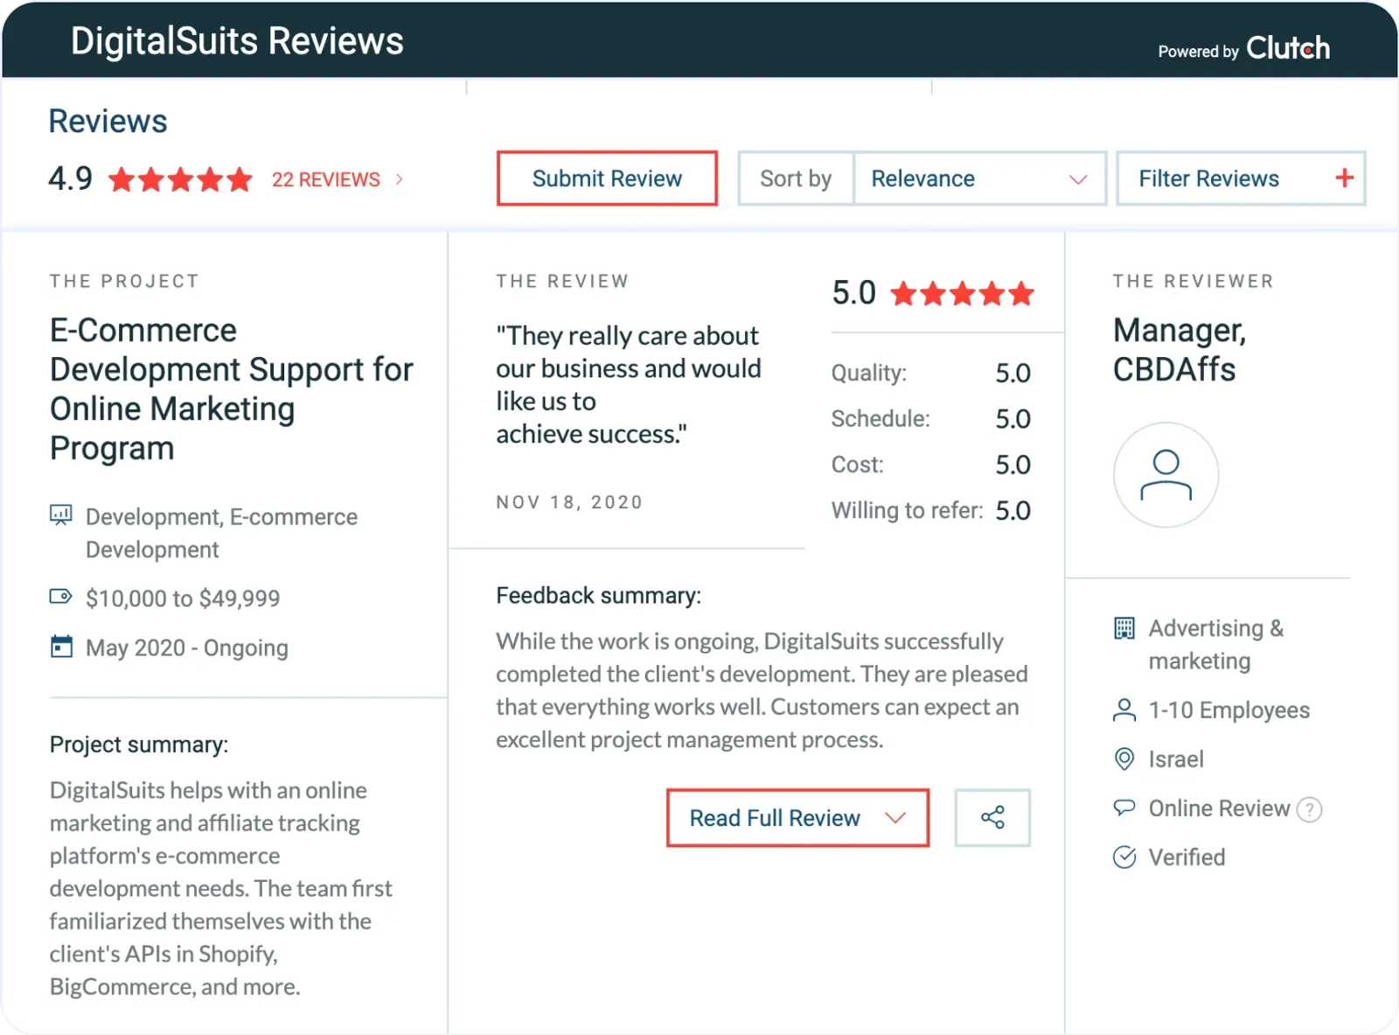Click the Submit Review button
This screenshot has width=1399, height=1035.
607,178
